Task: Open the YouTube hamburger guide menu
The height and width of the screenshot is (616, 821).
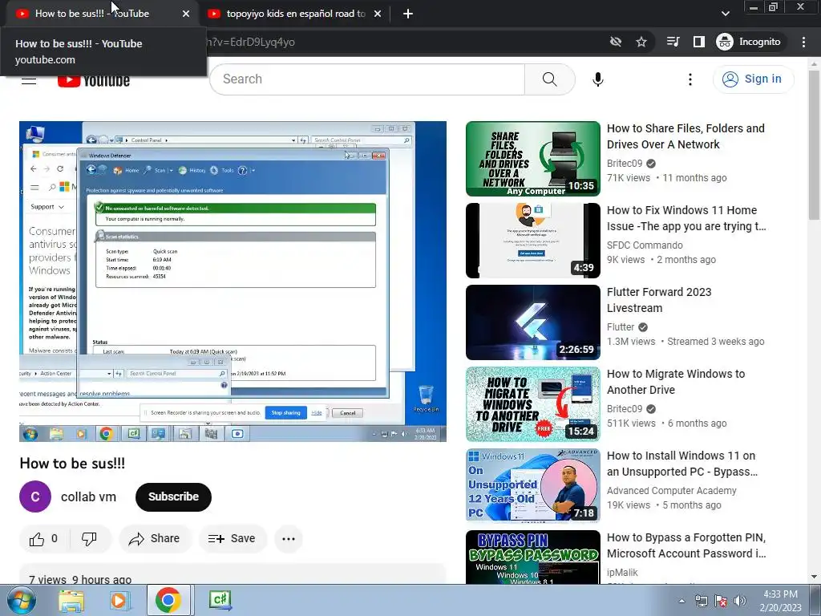Action: tap(29, 81)
